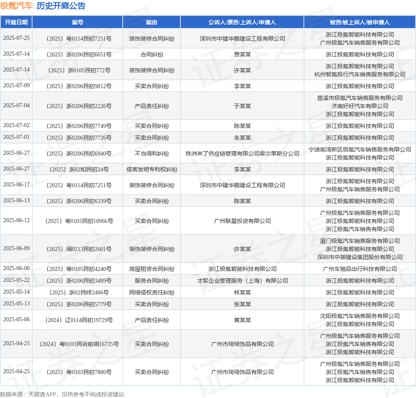Click defendant 广州车驰品出行科技有限公司
The image size is (416, 398).
point(360,269)
